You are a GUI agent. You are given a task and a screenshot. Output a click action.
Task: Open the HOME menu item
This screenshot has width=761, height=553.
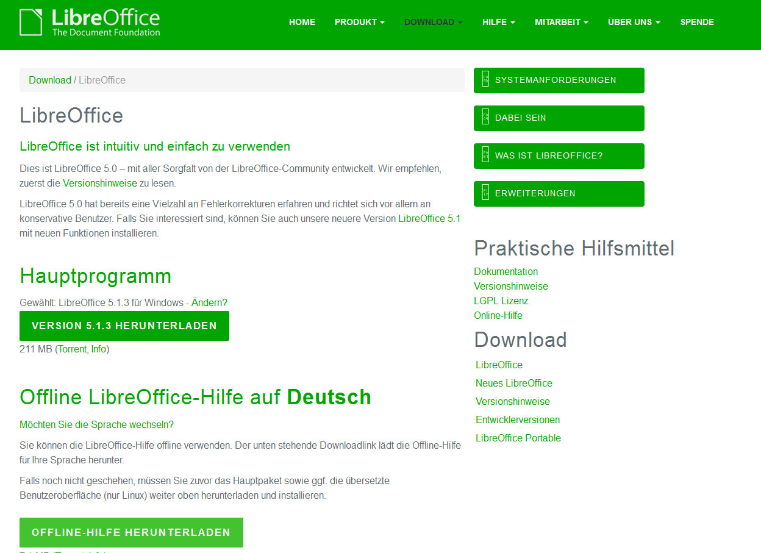(x=302, y=22)
